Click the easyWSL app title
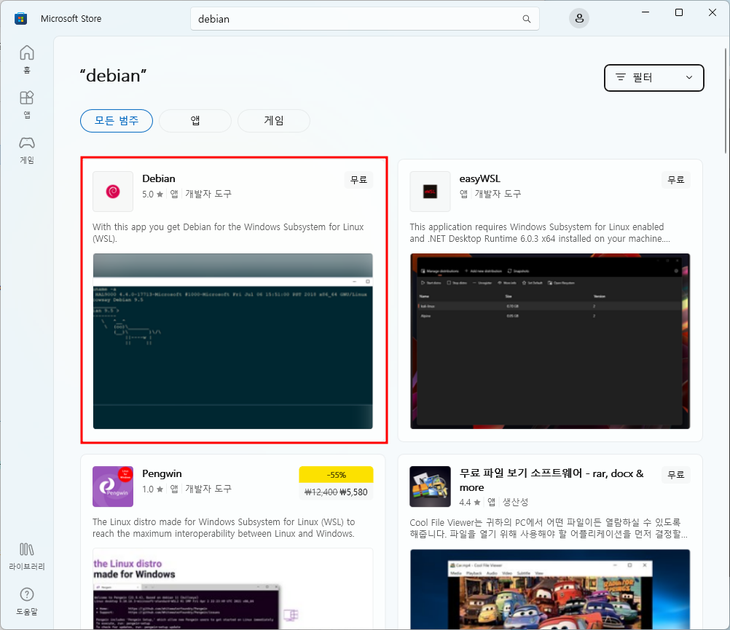 point(479,178)
